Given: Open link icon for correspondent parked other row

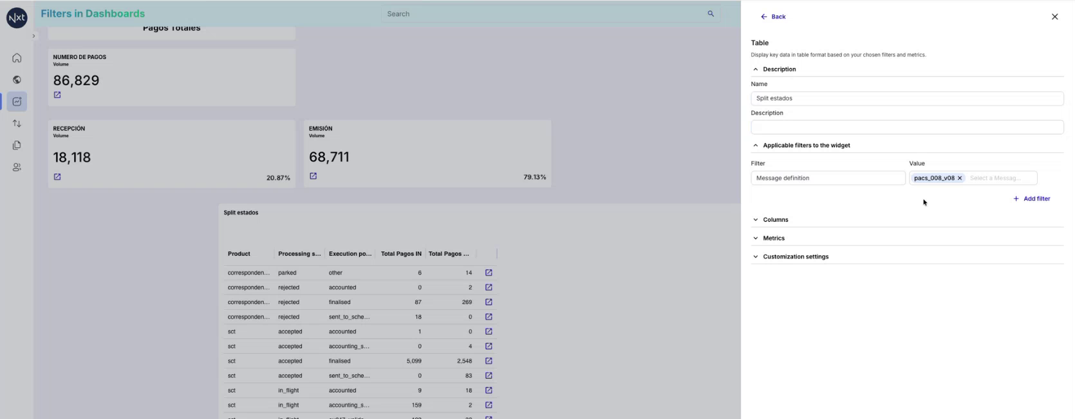Looking at the screenshot, I should click(489, 272).
